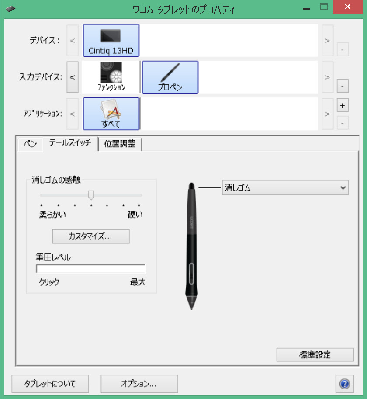Click the カスタマイズ... button

[91, 236]
